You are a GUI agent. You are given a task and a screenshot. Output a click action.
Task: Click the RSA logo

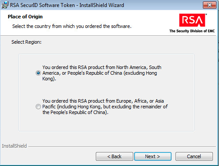pos(192,20)
